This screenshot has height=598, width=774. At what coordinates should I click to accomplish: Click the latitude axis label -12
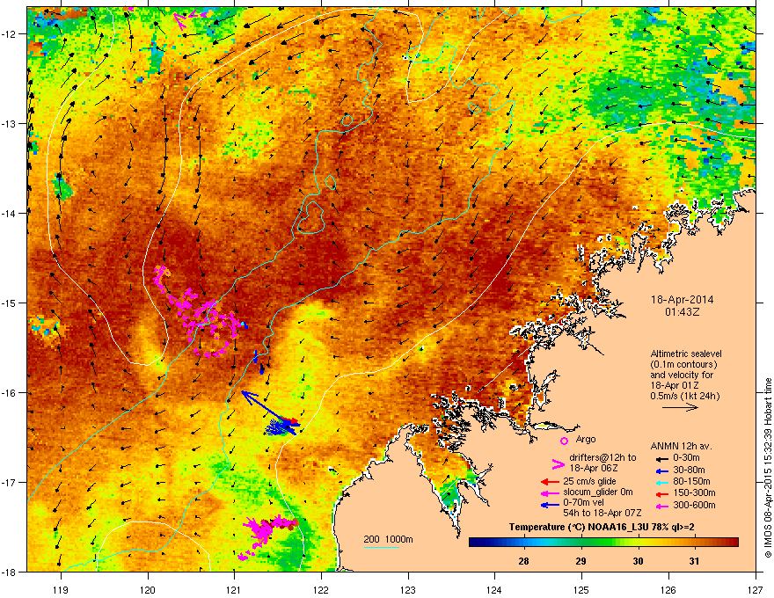9,34
